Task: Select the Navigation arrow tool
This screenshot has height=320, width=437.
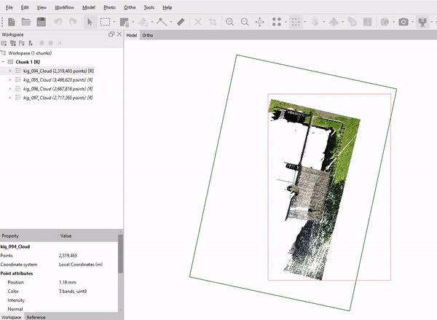Action: pos(90,22)
